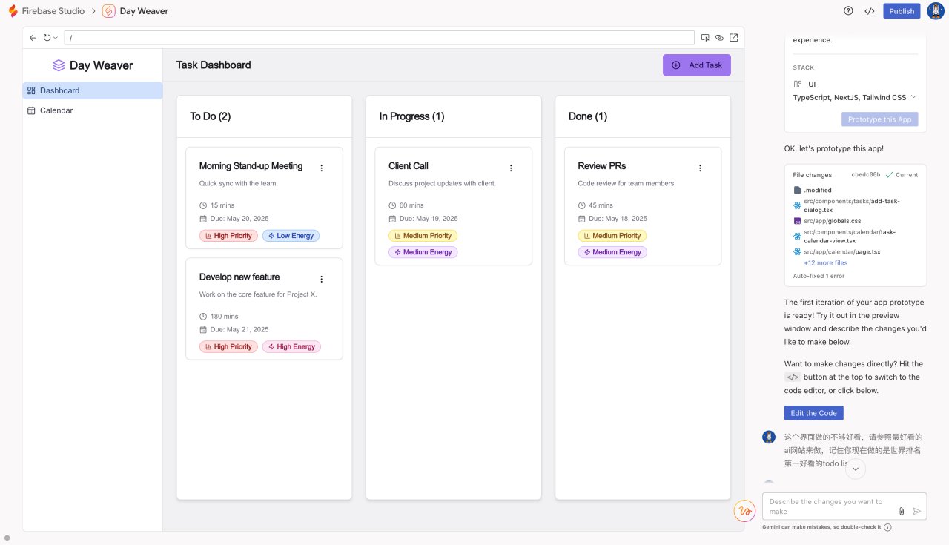Click the attach file paperclip icon

click(x=902, y=511)
